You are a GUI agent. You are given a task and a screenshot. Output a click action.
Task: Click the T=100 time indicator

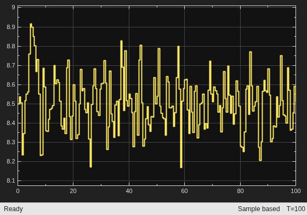coord(296,209)
